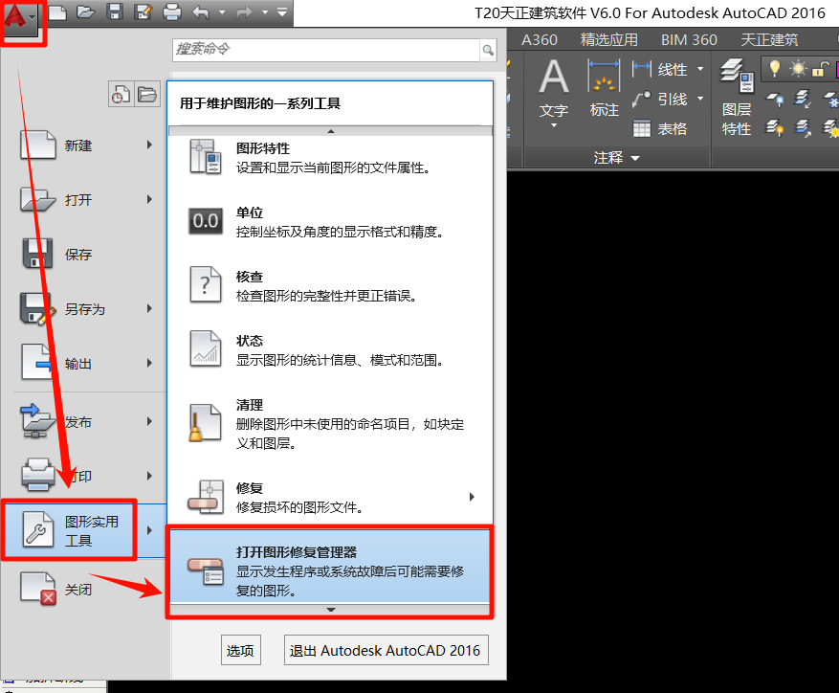
Task: Click the Save icon in quick access toolbar
Action: coord(115,12)
